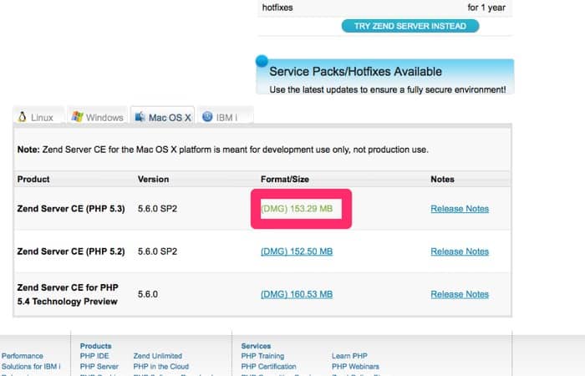Select the Mac OS X tab
585x376 pixels.
pyautogui.click(x=163, y=115)
